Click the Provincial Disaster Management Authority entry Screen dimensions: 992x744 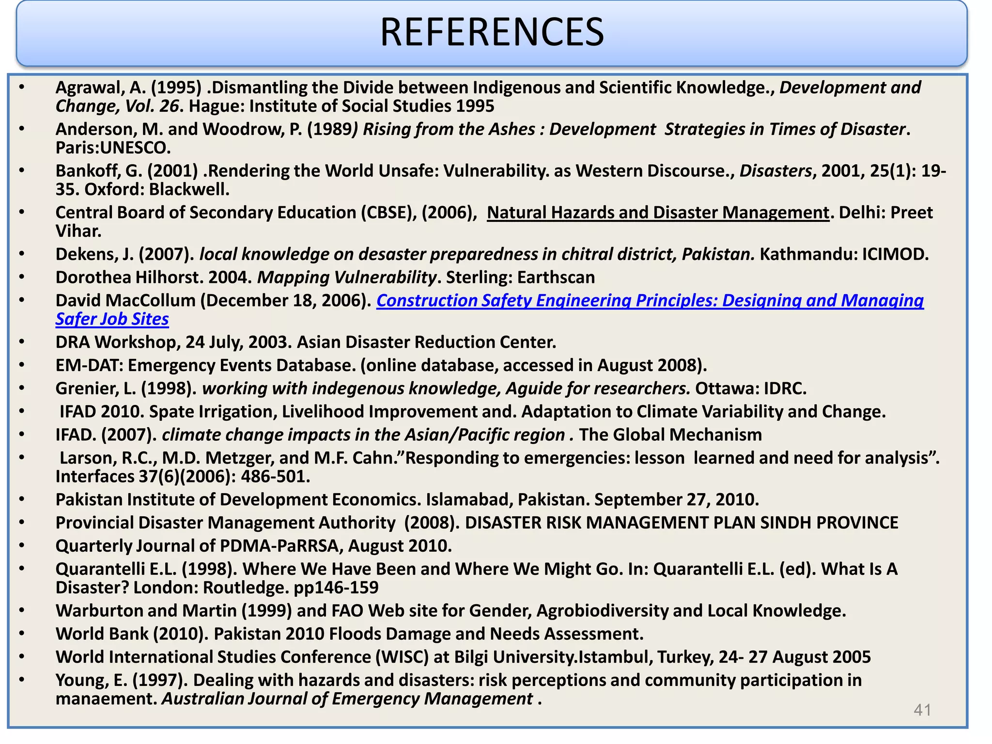pos(477,523)
